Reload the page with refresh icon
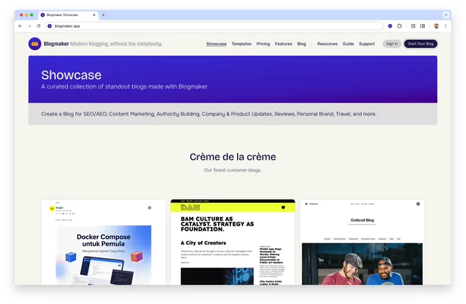The height and width of the screenshot is (304, 466). coord(38,26)
